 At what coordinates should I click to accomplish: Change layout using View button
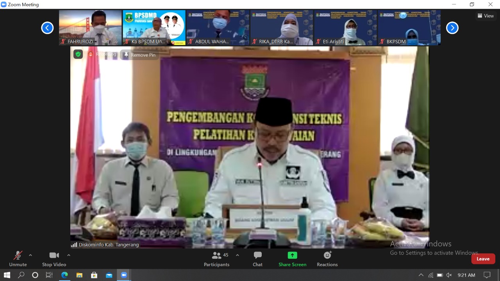click(x=486, y=16)
